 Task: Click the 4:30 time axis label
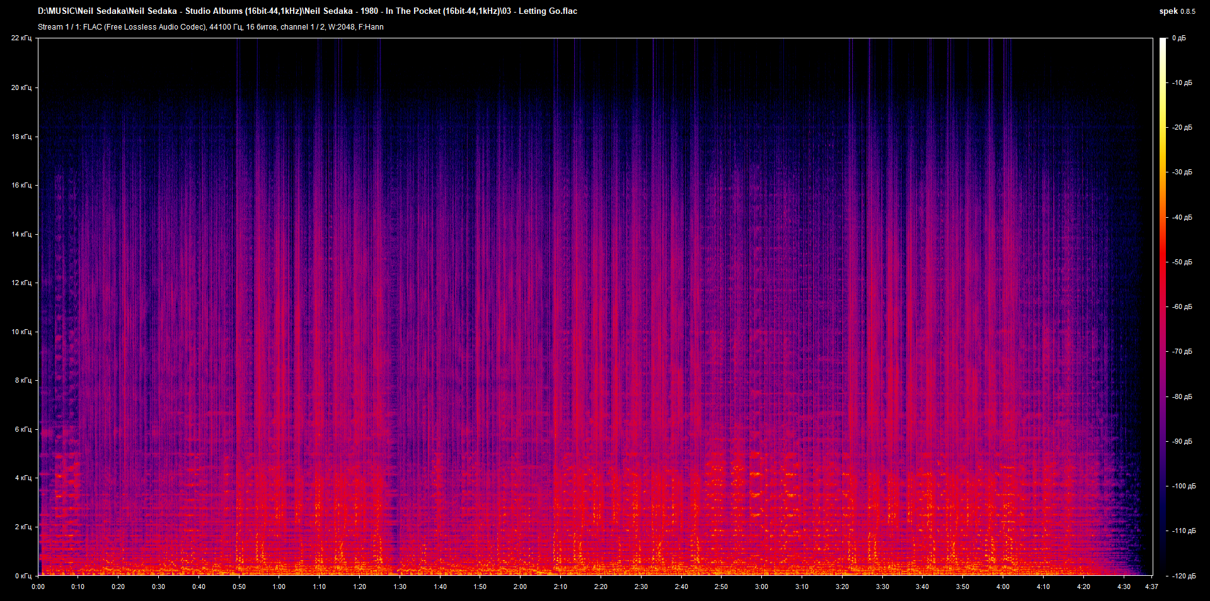(1124, 587)
